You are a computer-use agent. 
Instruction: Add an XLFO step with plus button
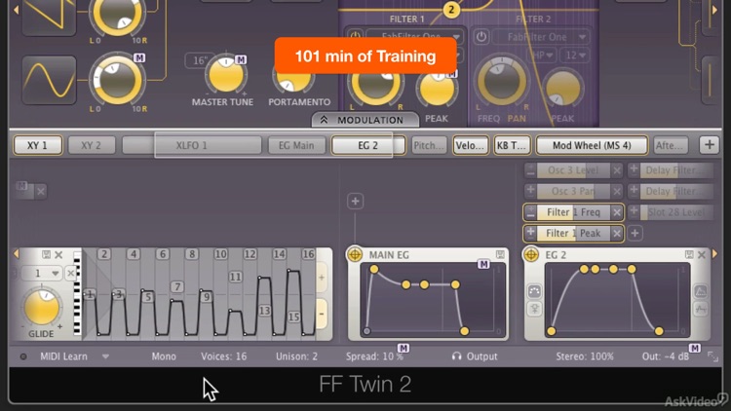(322, 278)
